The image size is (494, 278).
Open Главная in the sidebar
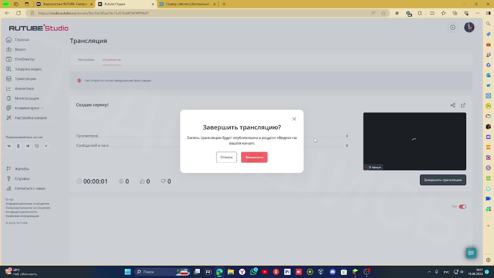click(22, 40)
